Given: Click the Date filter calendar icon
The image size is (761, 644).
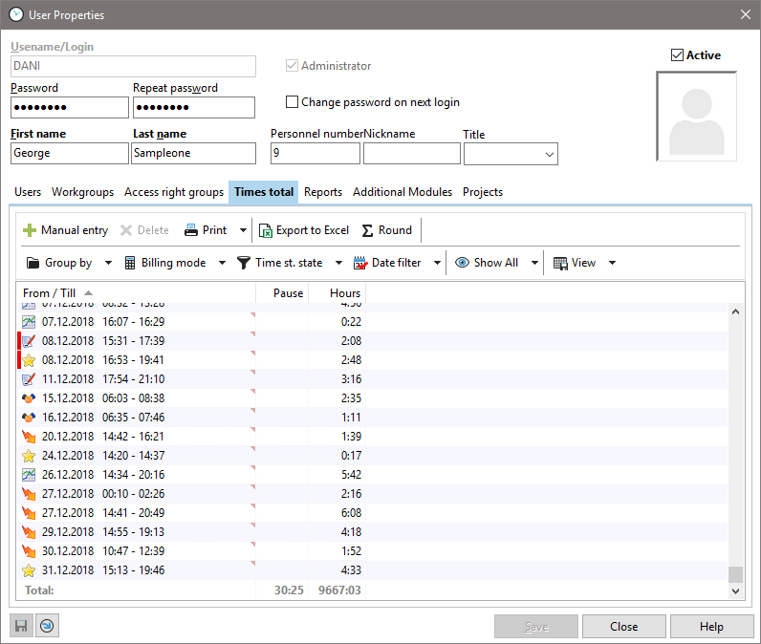Looking at the screenshot, I should tap(360, 263).
